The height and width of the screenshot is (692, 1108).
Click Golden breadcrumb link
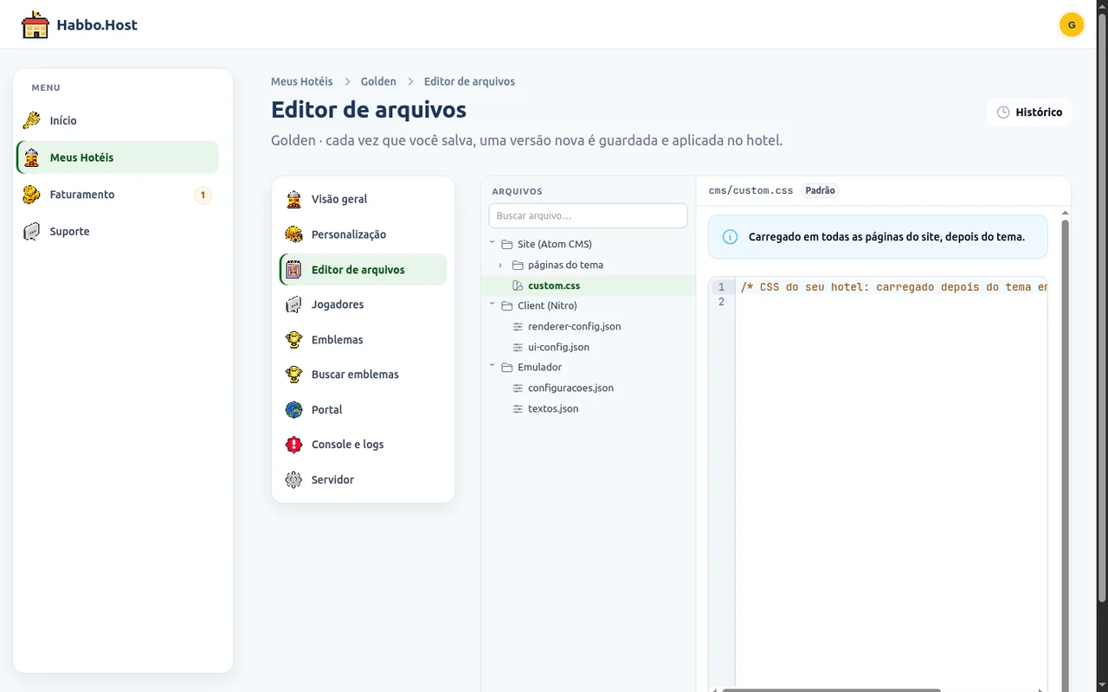[378, 81]
